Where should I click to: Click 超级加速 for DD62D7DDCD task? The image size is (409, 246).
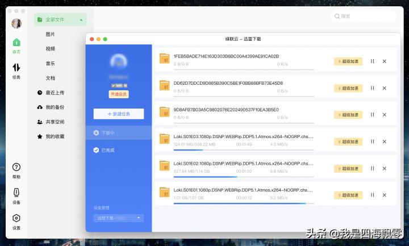pyautogui.click(x=348, y=88)
